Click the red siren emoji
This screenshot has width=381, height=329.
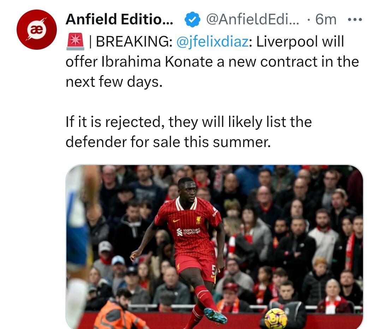75,42
